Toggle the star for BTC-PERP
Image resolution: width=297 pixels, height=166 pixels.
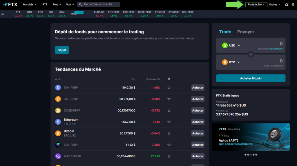coord(169,99)
